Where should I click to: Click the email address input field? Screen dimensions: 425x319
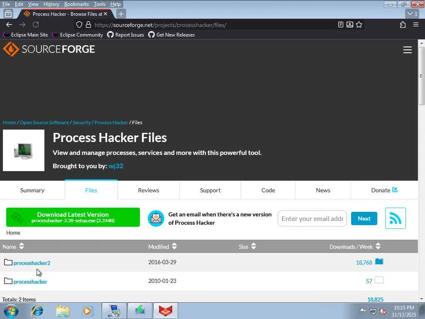click(x=312, y=218)
